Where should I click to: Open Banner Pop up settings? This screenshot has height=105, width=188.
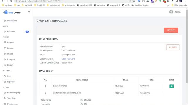(14, 93)
